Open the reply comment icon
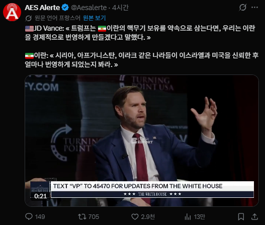Image resolution: width=265 pixels, height=225 pixels. (29, 216)
